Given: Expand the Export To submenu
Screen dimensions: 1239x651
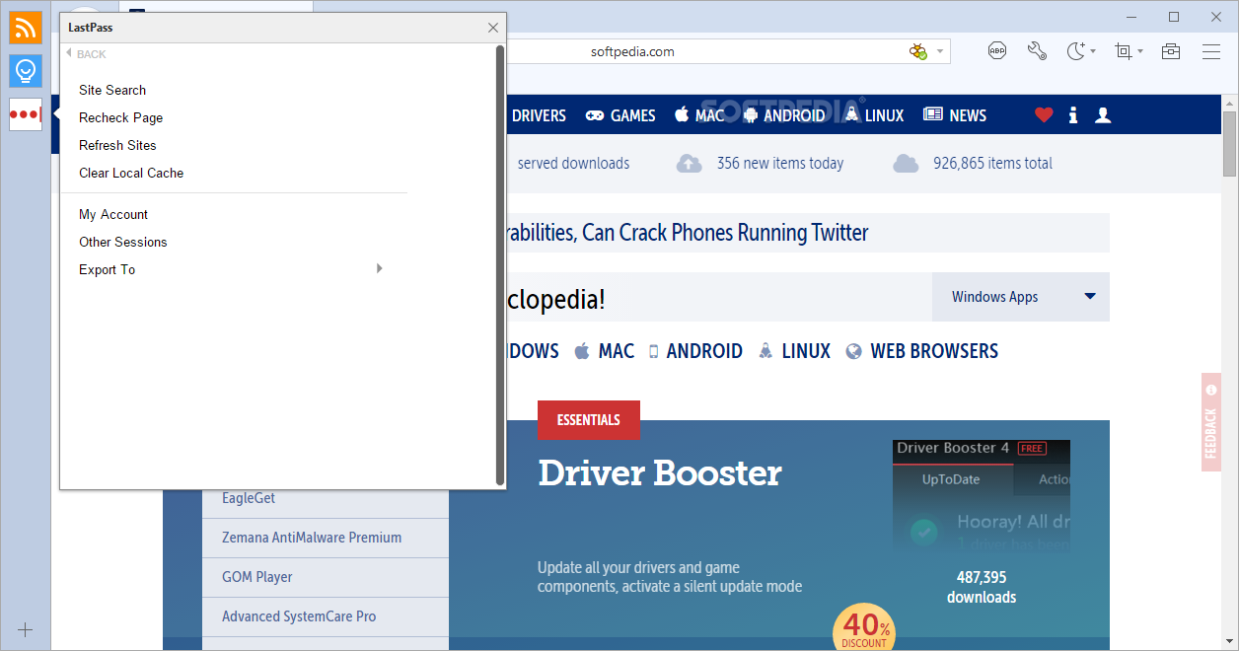Looking at the screenshot, I should [x=233, y=269].
